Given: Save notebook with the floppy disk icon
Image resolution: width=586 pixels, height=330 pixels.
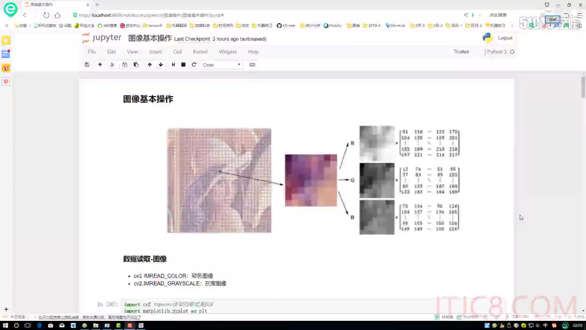Looking at the screenshot, I should pyautogui.click(x=87, y=65).
